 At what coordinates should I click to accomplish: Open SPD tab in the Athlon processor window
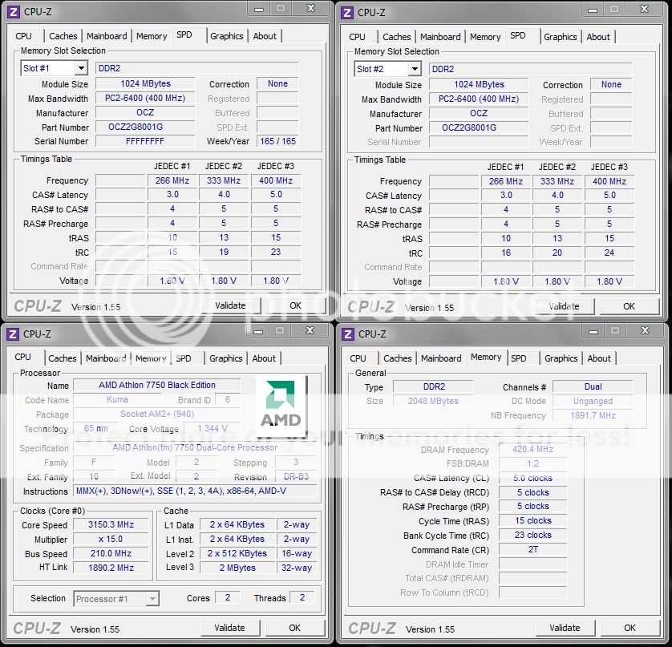click(x=184, y=358)
